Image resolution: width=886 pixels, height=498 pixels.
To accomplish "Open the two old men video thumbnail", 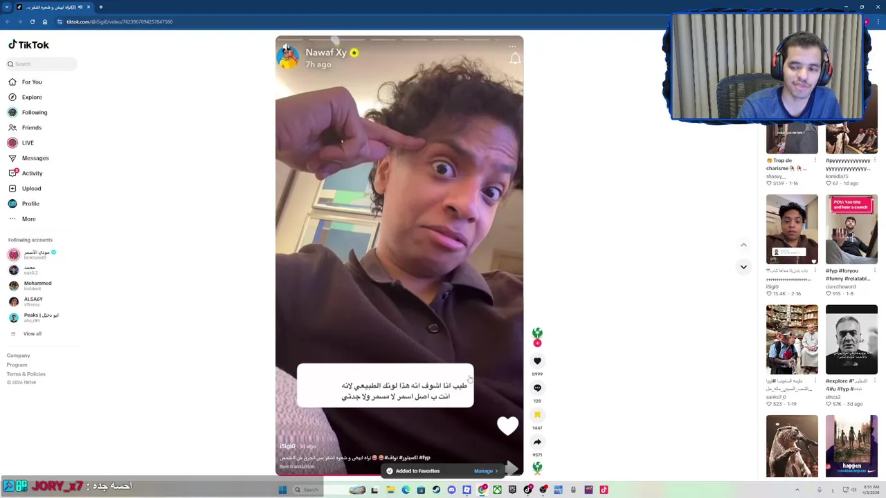I will 792,340.
